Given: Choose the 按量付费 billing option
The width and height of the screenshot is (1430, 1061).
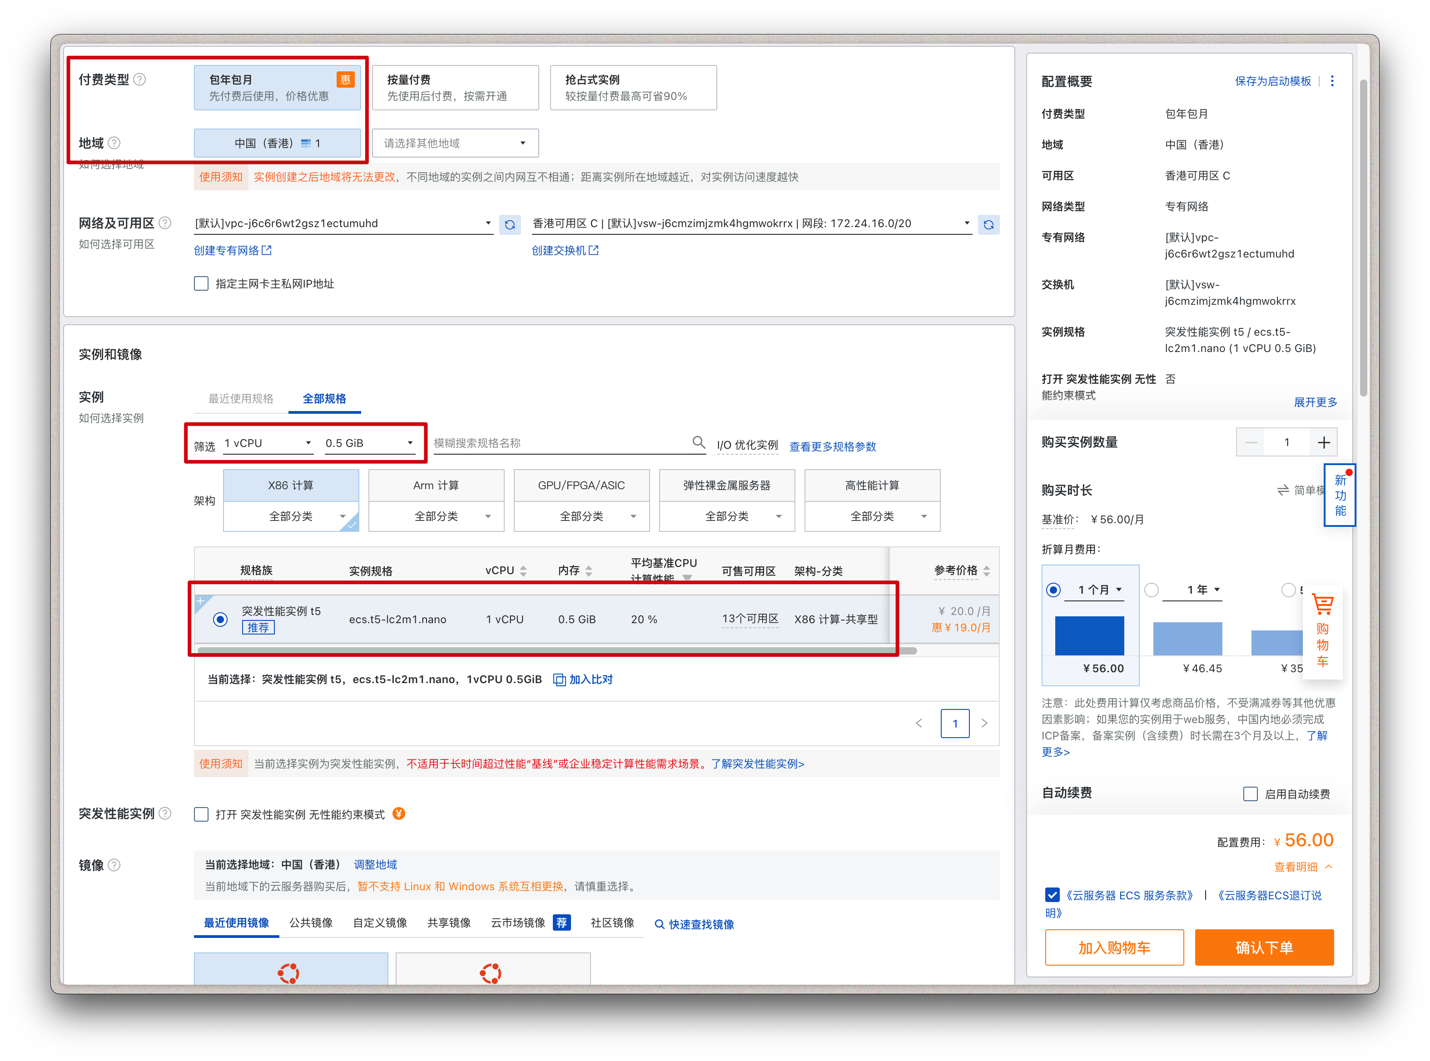Looking at the screenshot, I should [456, 87].
